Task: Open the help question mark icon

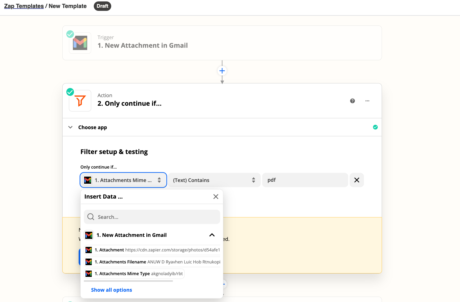Action: tap(353, 101)
